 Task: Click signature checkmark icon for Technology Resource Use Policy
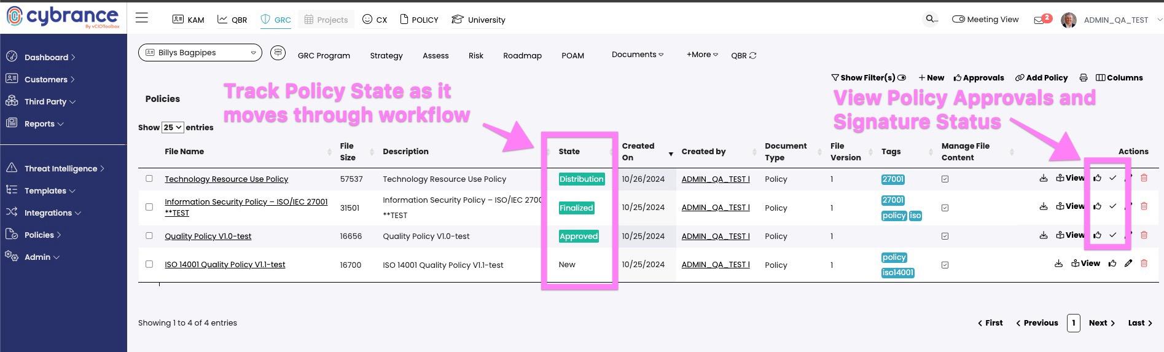(1112, 178)
